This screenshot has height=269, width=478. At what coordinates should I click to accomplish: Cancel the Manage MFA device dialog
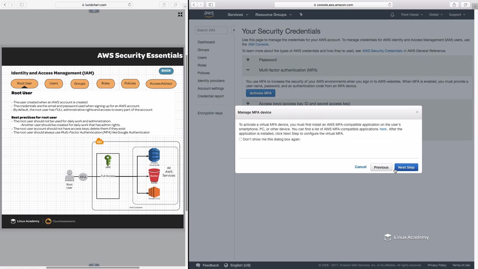(x=360, y=167)
